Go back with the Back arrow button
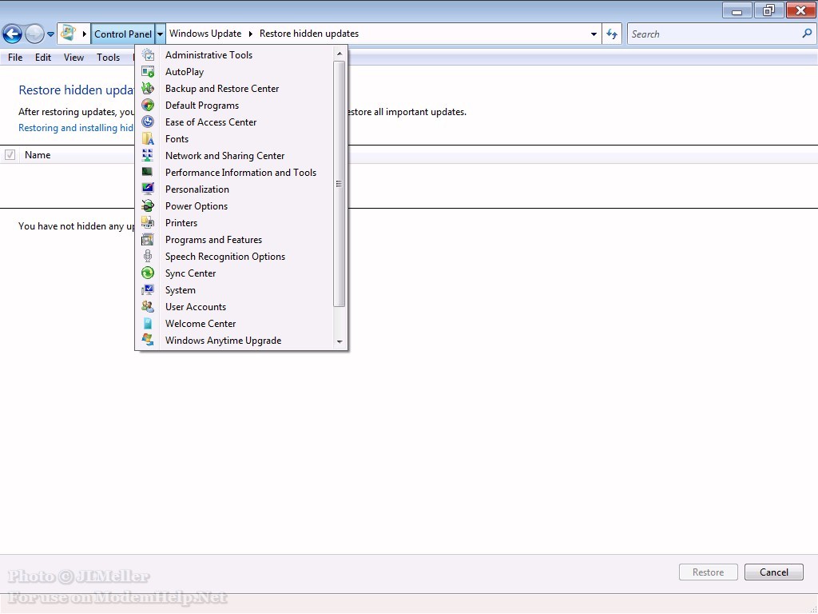 pos(12,34)
